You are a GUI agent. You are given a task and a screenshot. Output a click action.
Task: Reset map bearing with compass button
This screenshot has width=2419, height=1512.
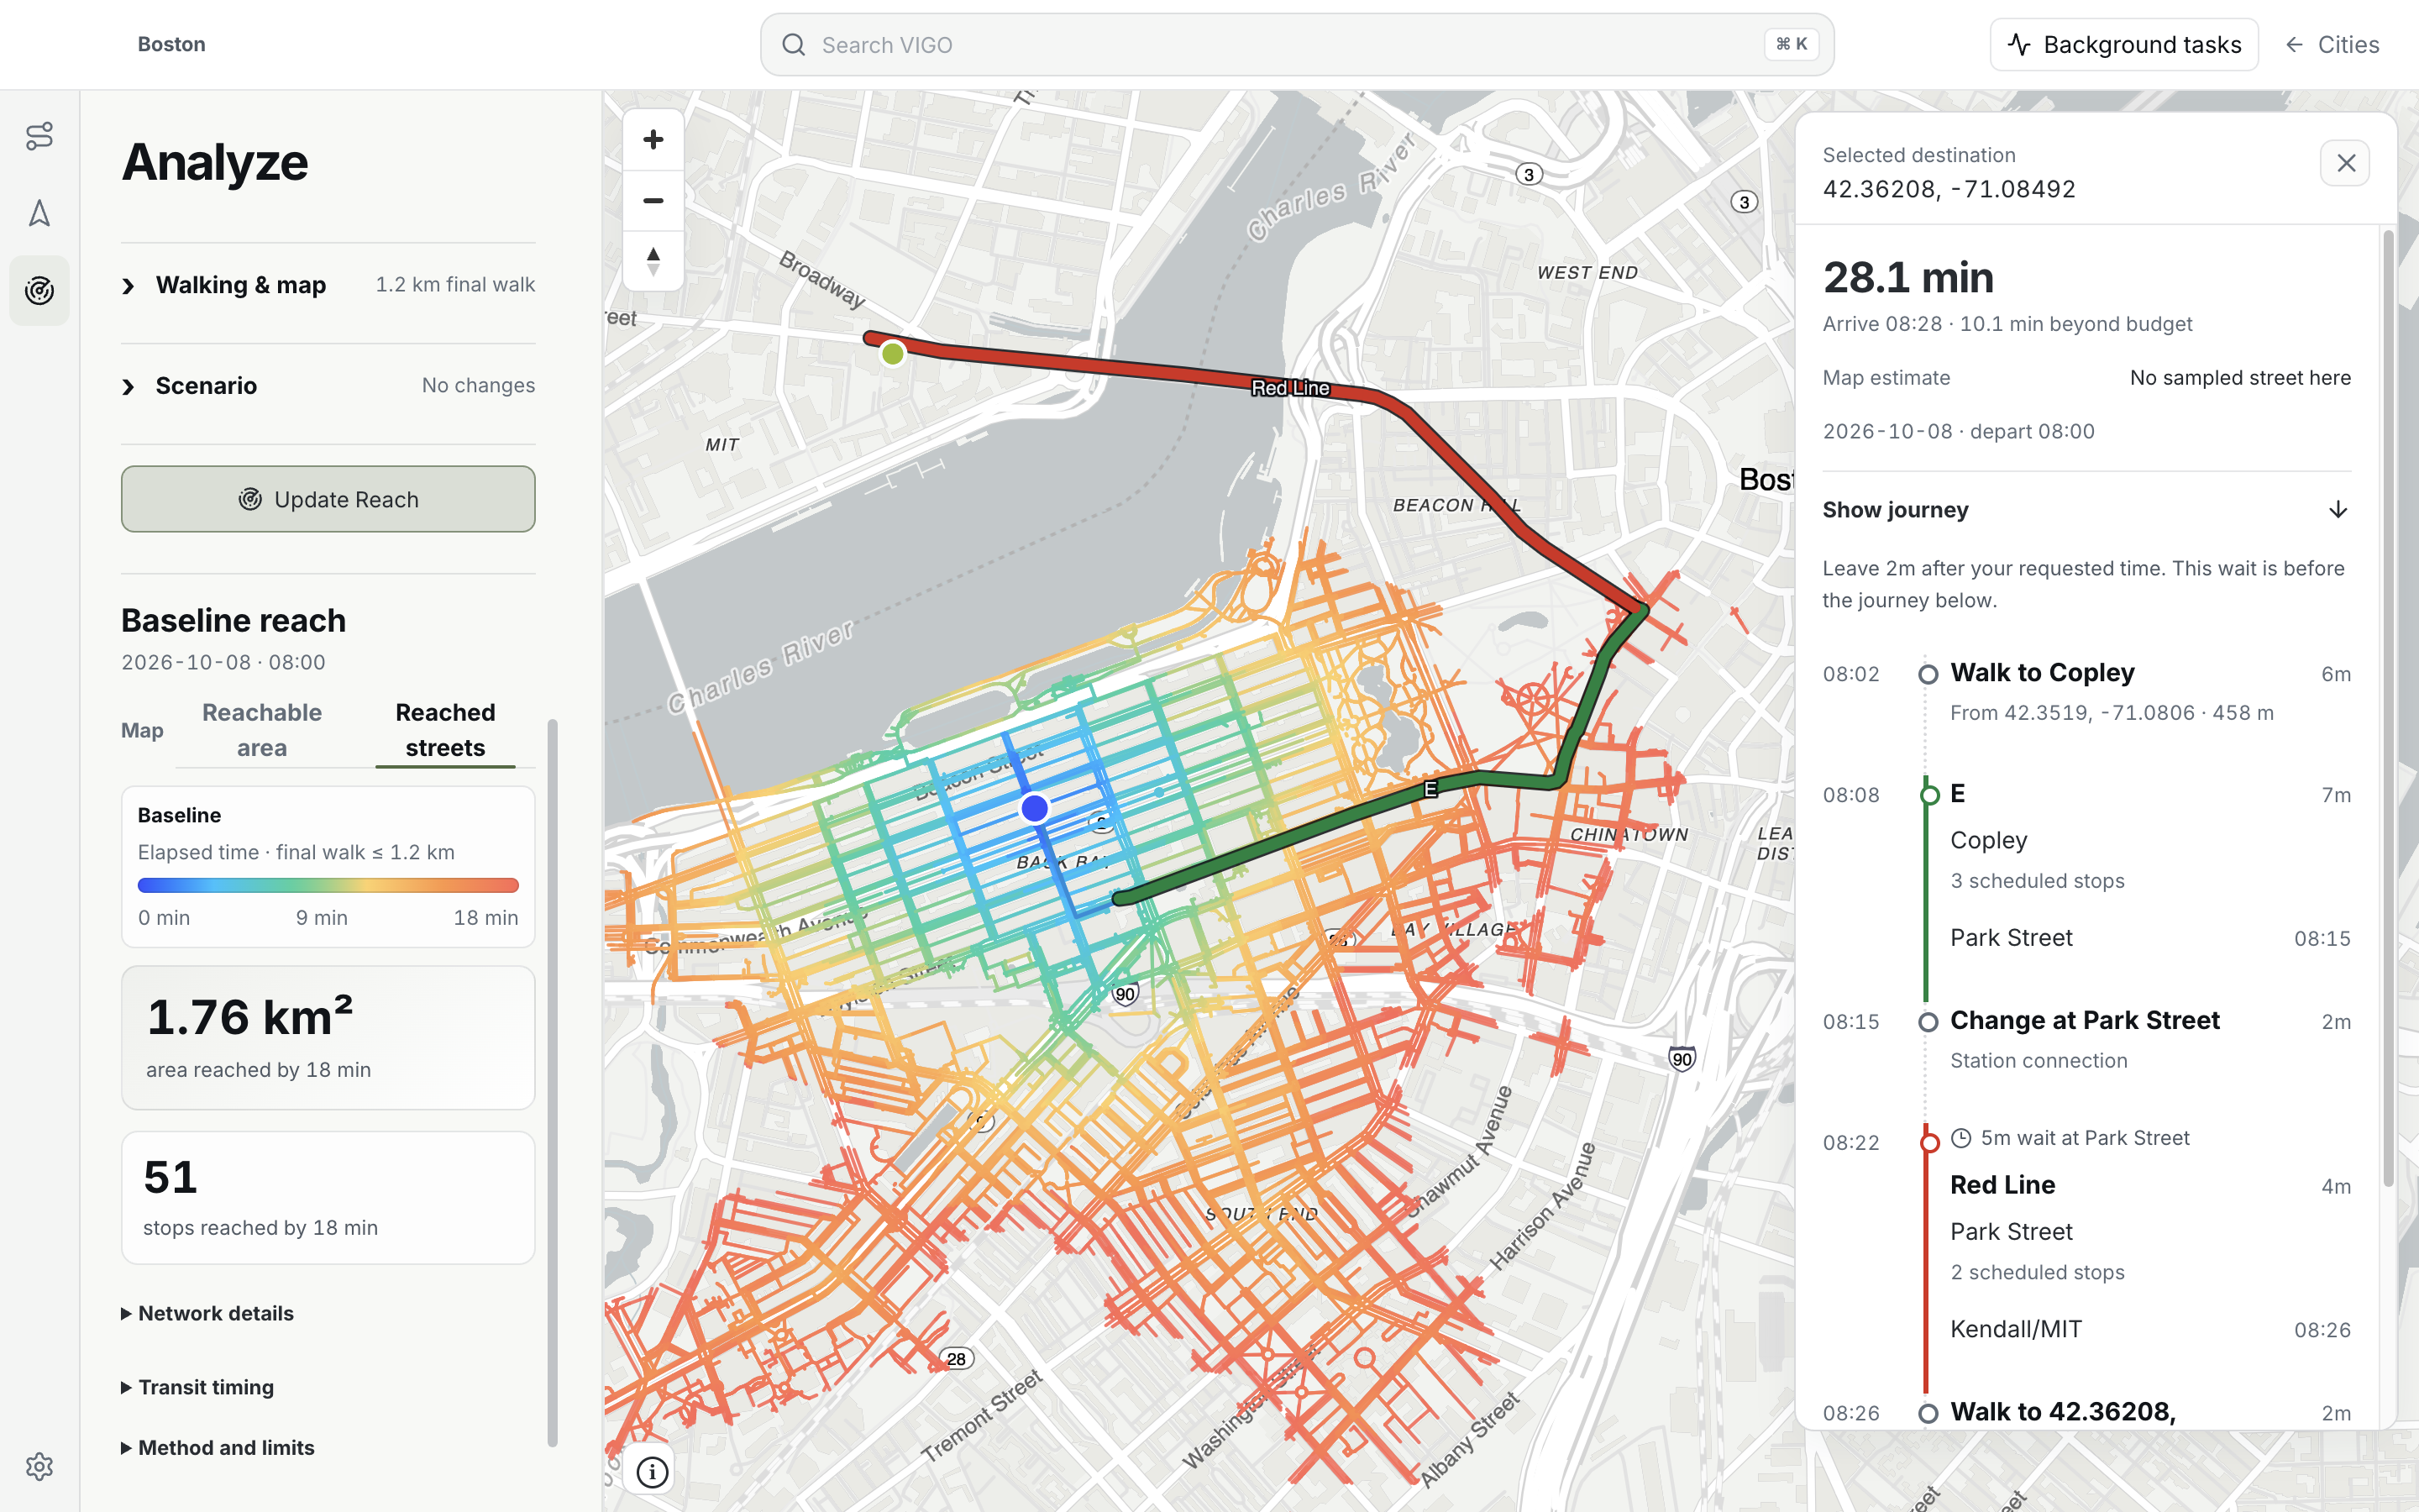click(653, 260)
